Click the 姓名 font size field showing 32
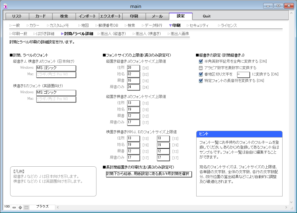This screenshot has height=213, width=297. click(133, 74)
